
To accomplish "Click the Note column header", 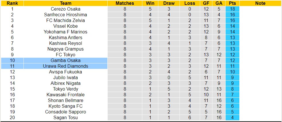I will [260, 3].
